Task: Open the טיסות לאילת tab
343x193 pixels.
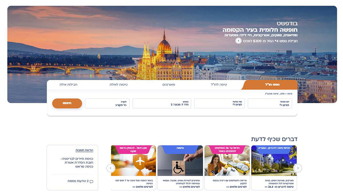Action: 118,85
